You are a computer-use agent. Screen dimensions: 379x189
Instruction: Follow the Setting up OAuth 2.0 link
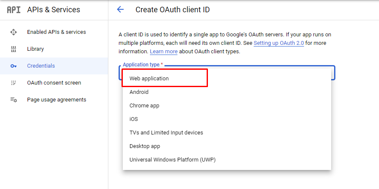[x=279, y=43]
